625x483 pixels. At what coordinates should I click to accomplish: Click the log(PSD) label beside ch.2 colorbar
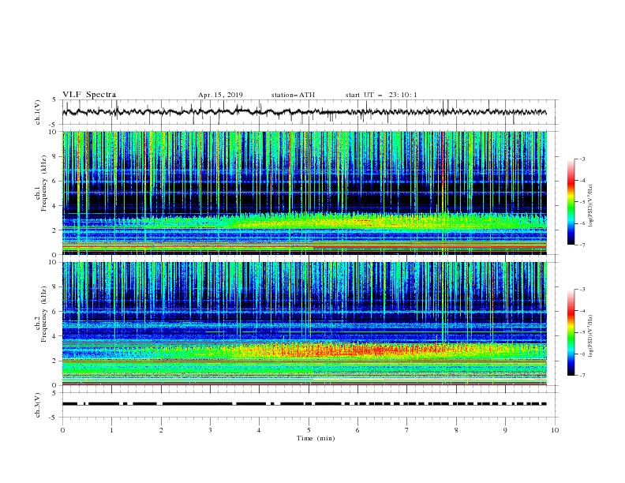591,335
